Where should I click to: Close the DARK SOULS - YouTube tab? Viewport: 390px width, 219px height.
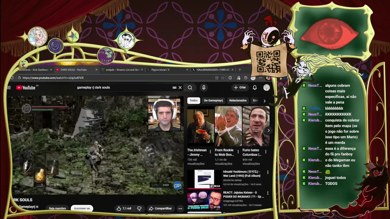point(97,70)
